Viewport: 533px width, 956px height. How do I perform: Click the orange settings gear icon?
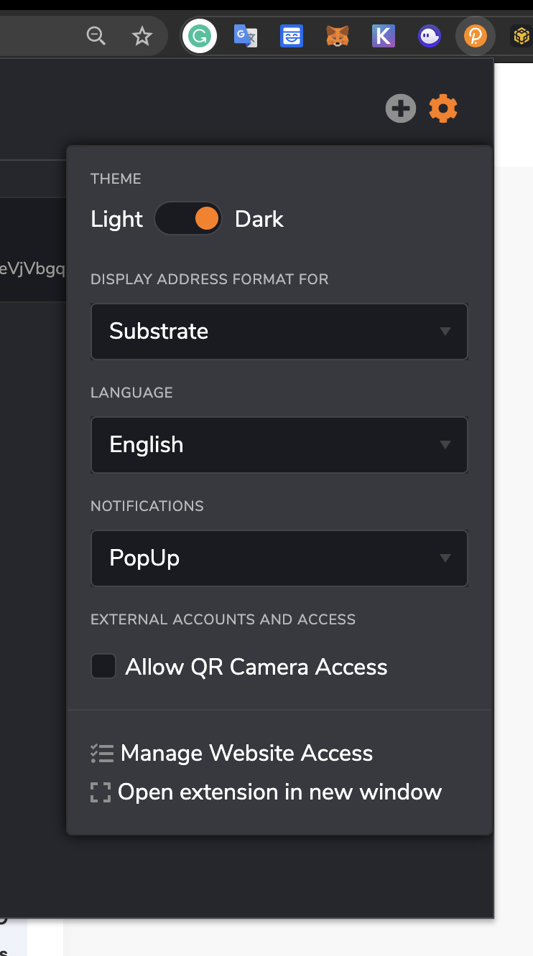pyautogui.click(x=443, y=109)
